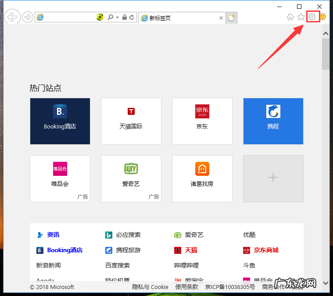Click the lock security icon
333x296 pixels.
point(125,17)
